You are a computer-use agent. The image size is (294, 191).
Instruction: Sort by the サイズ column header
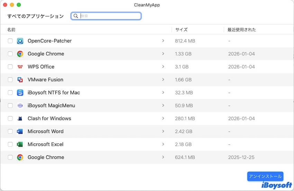click(x=181, y=30)
